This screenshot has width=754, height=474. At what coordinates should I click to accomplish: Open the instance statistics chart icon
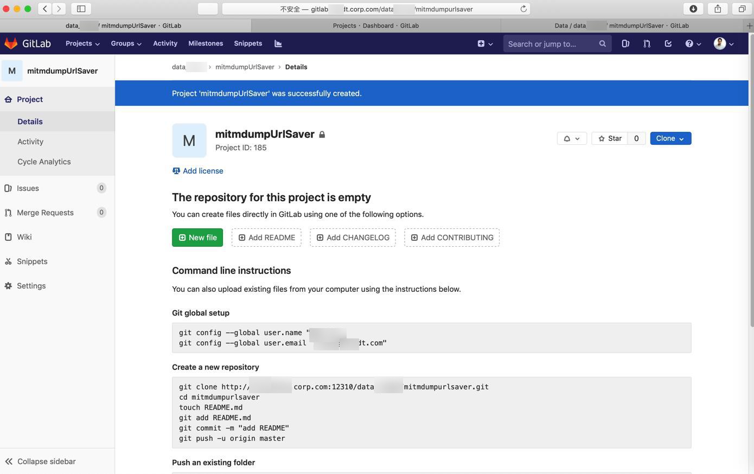pos(278,43)
